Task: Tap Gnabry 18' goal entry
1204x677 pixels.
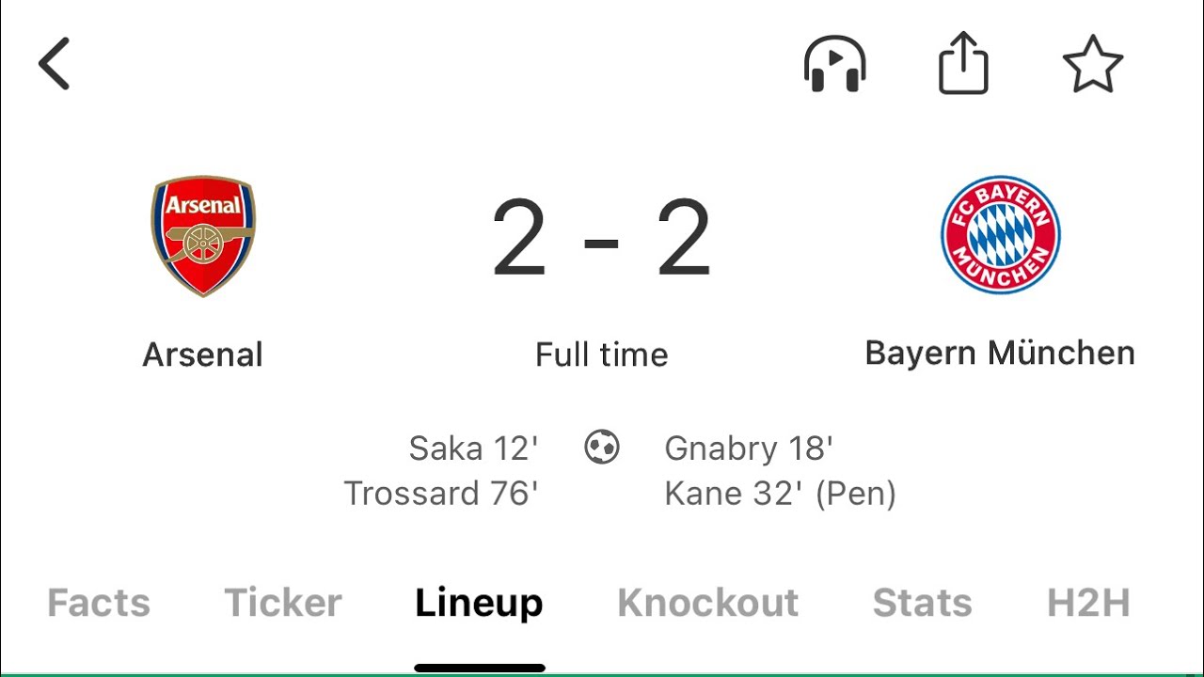Action: pyautogui.click(x=749, y=449)
